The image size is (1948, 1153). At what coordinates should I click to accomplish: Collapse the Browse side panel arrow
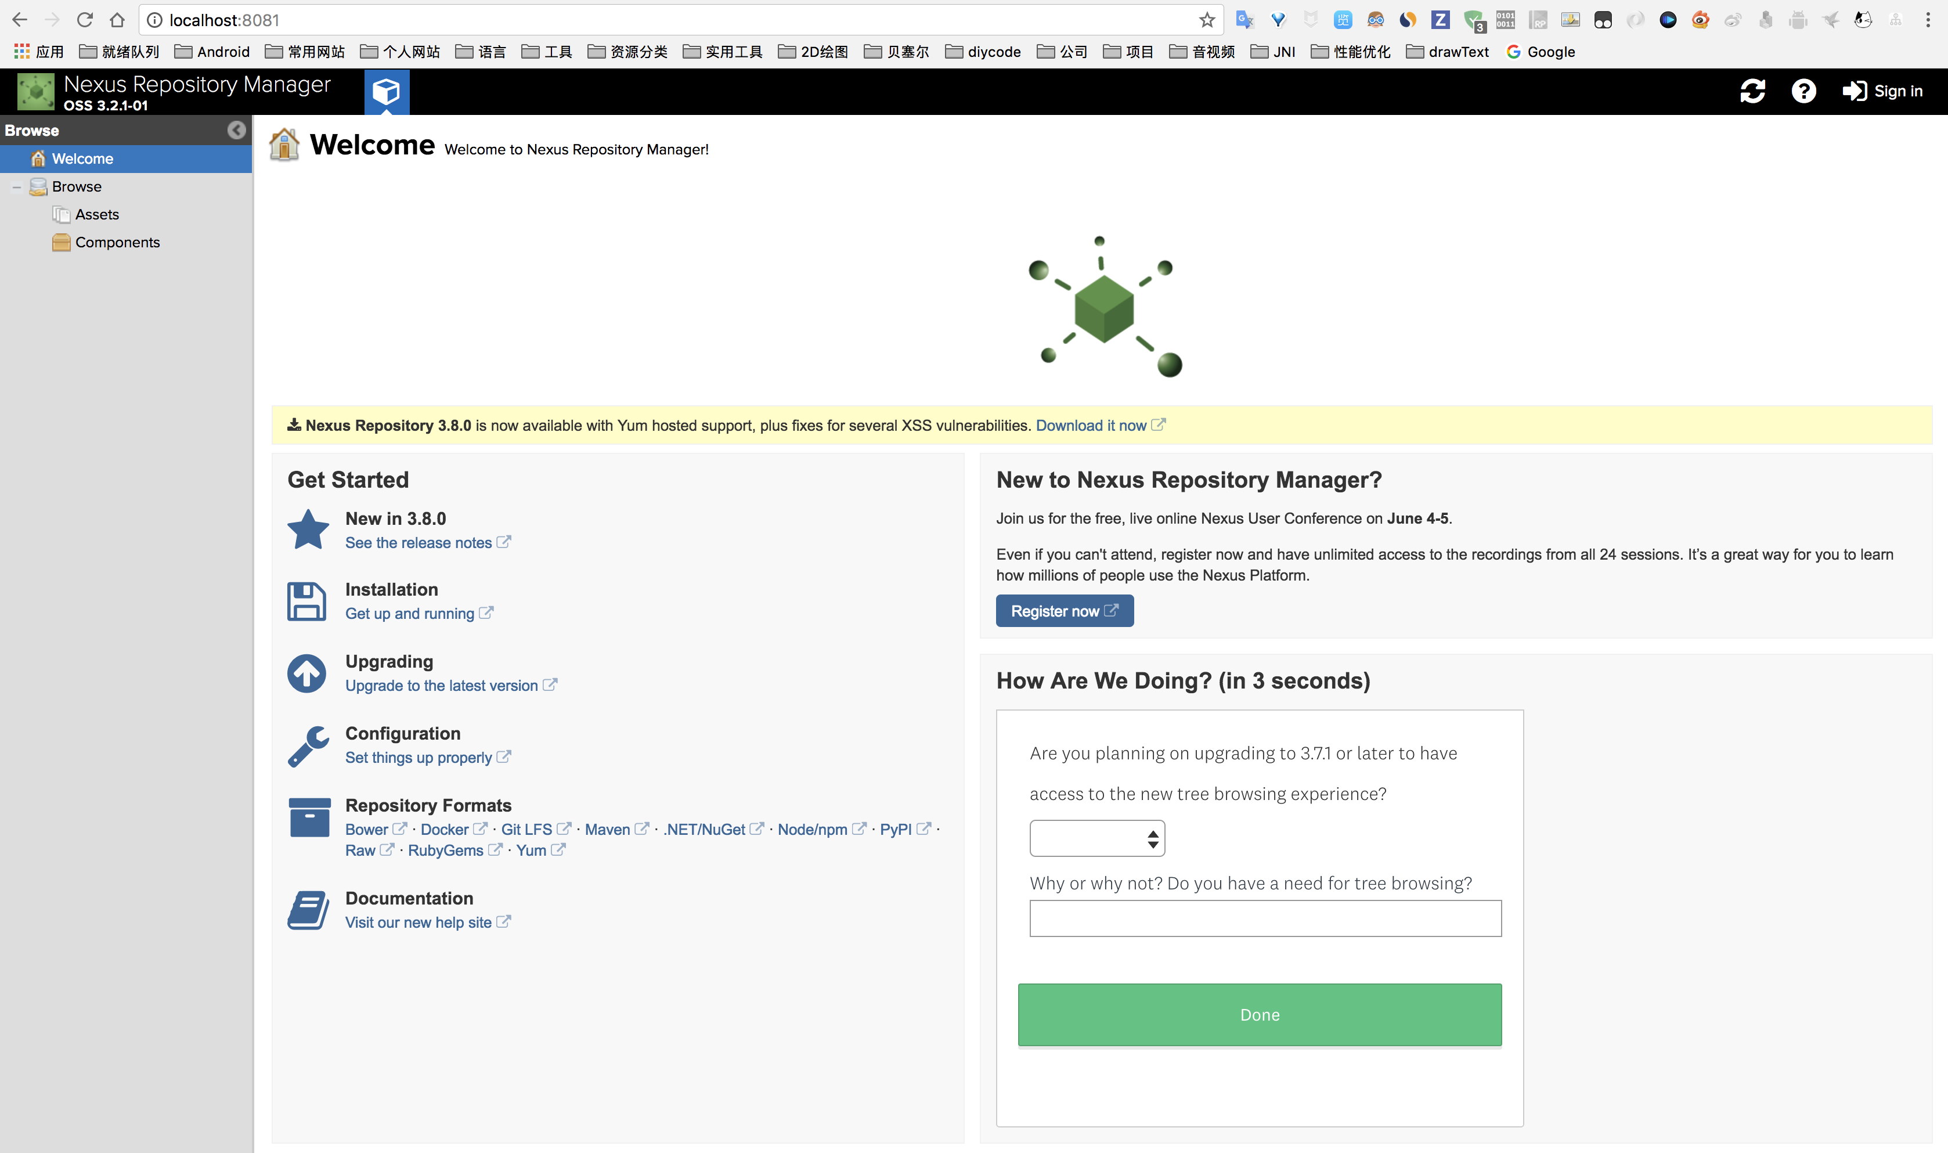click(236, 129)
